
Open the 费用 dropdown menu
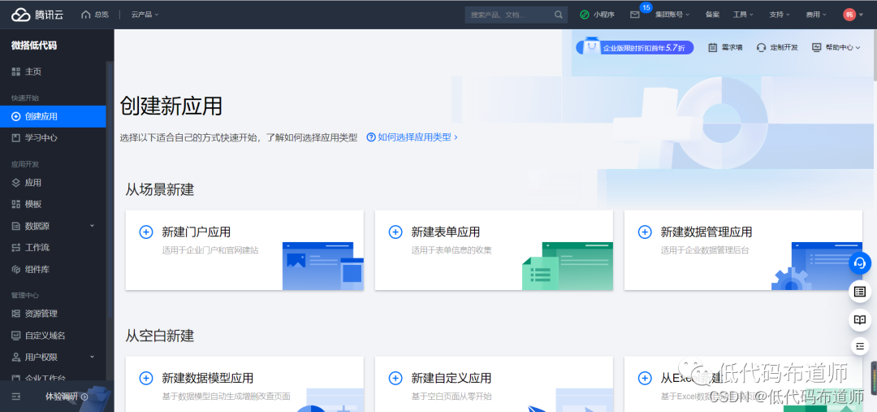(x=817, y=15)
